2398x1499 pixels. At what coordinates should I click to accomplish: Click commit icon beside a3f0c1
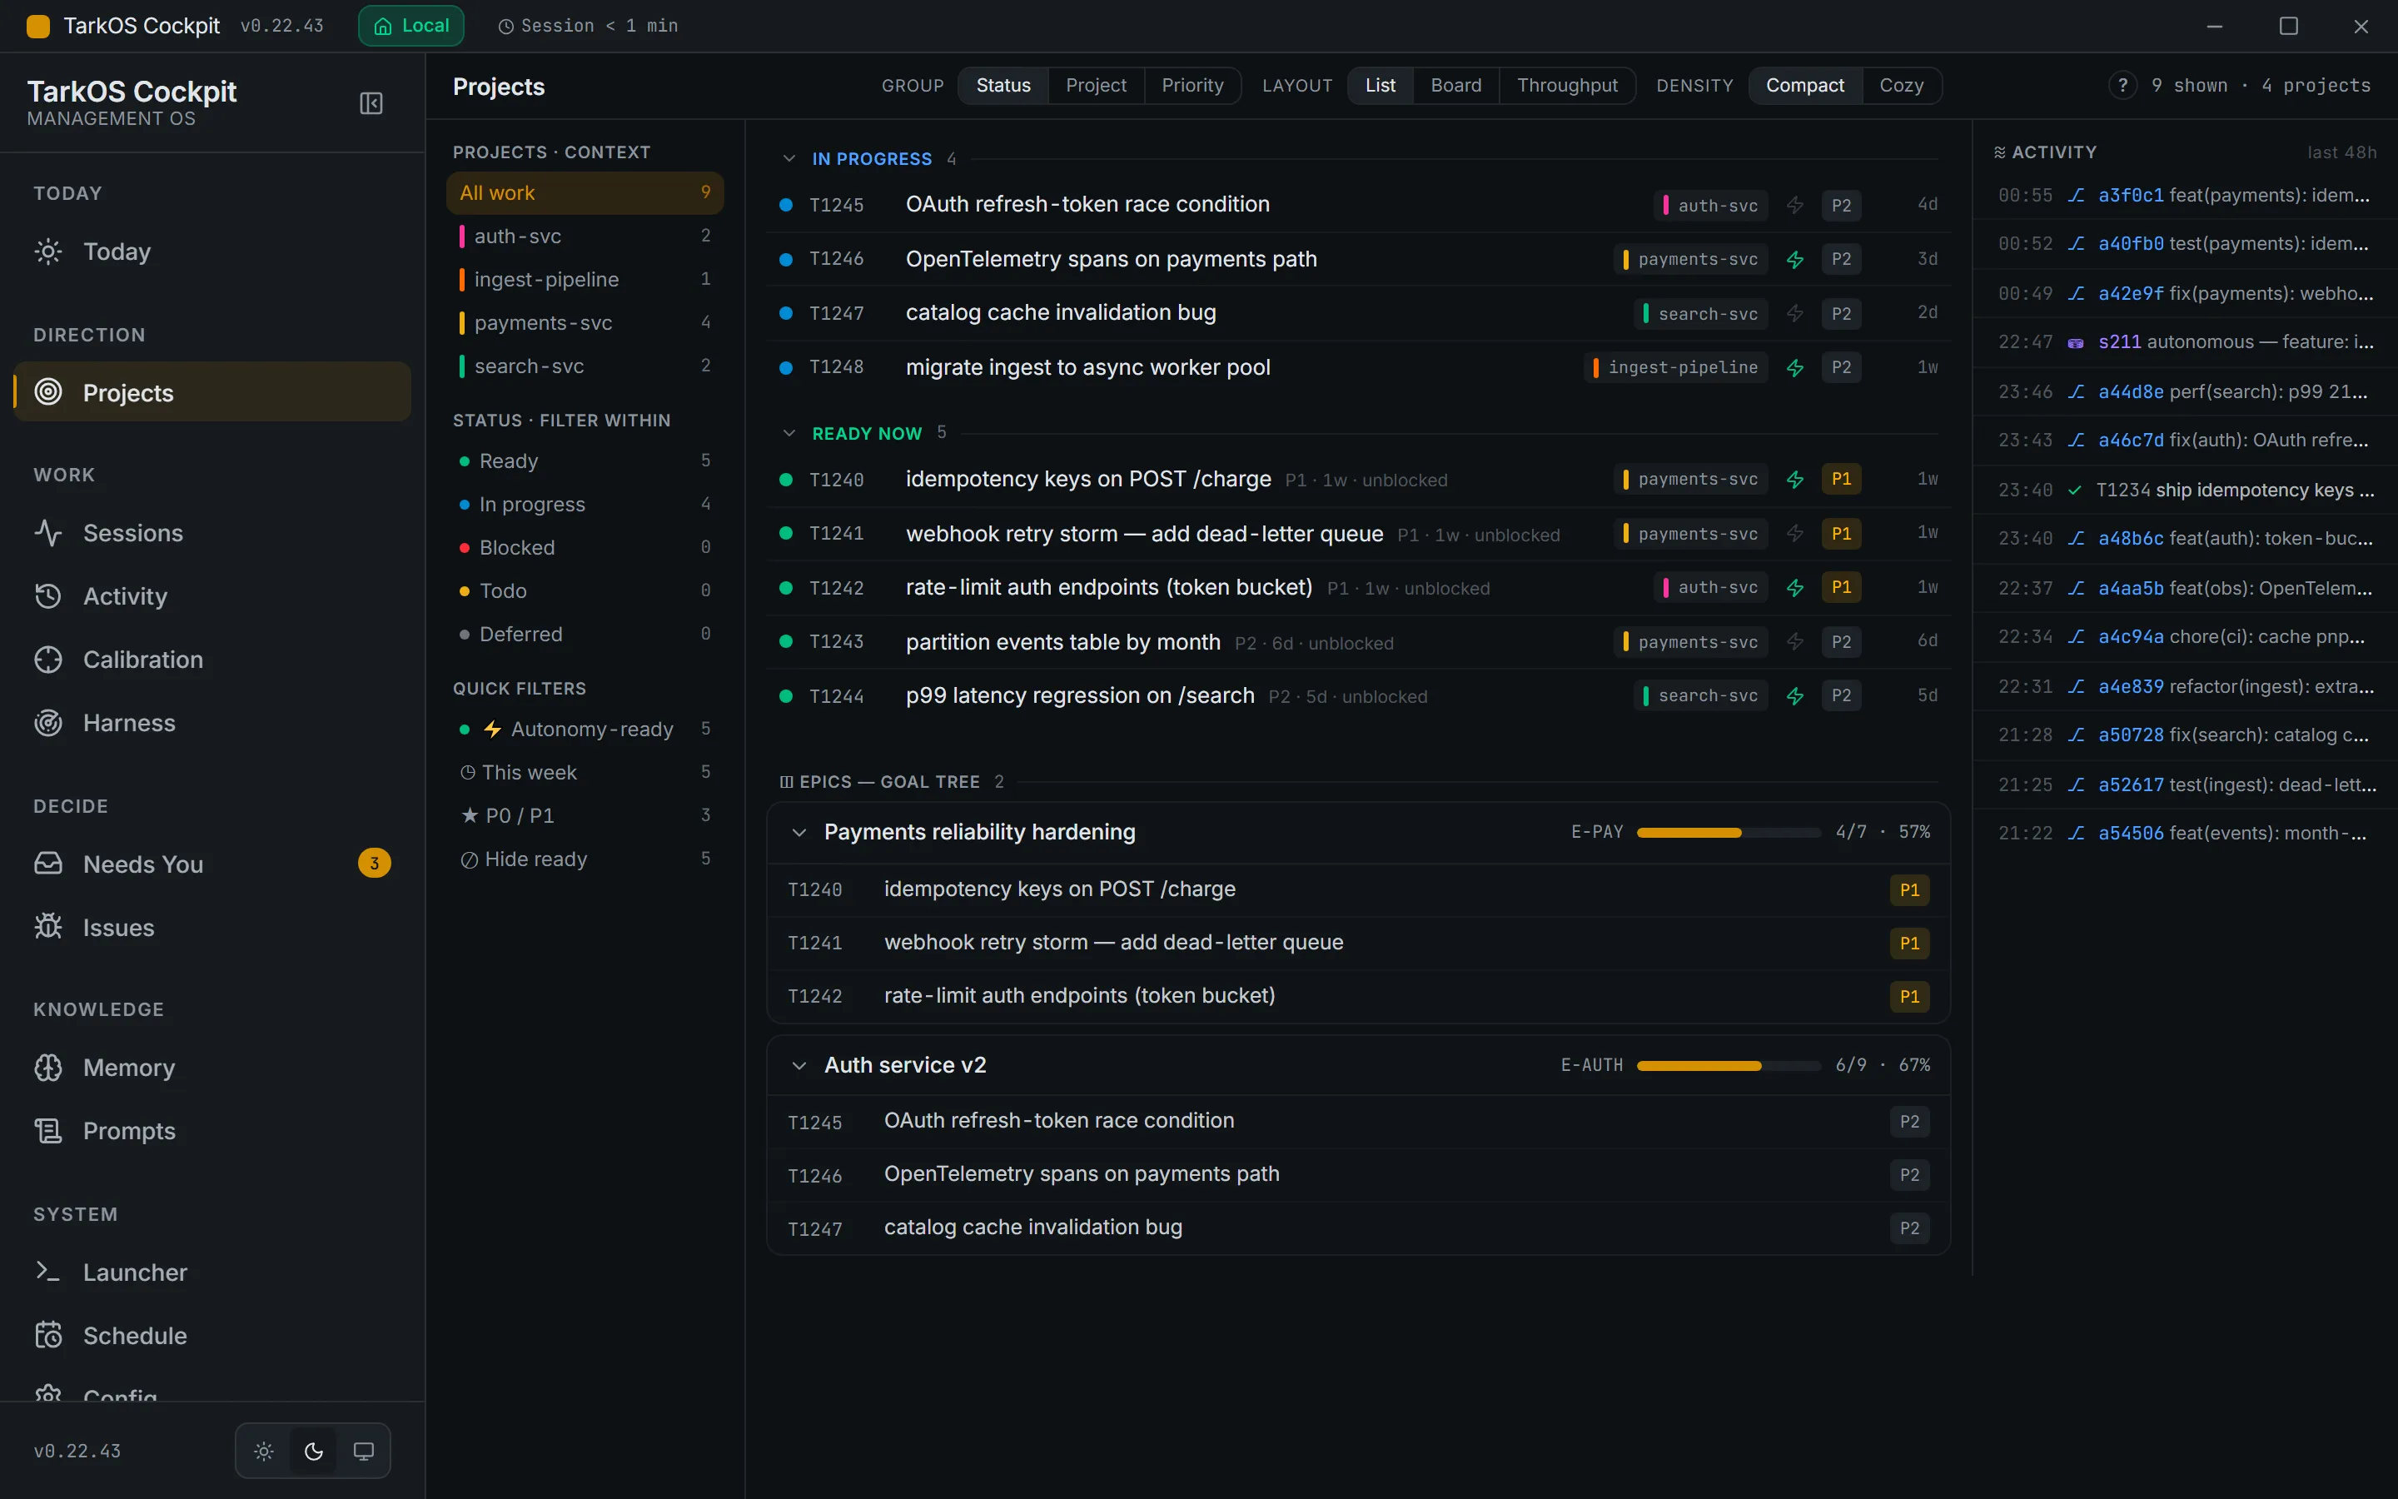(2076, 196)
